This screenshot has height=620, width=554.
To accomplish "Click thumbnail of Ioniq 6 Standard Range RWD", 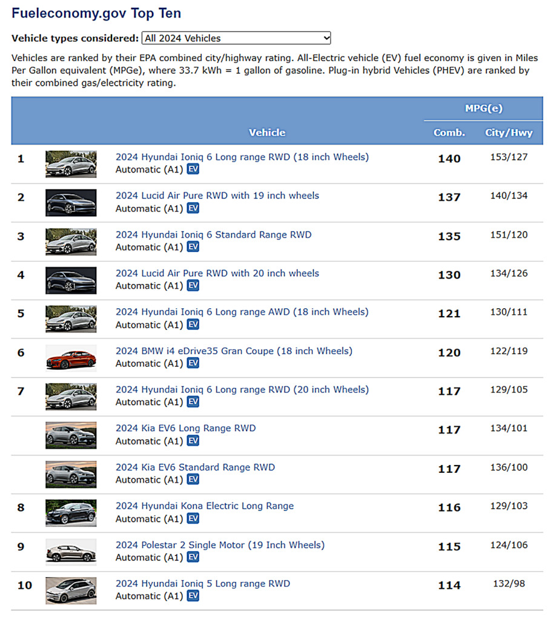I will (71, 242).
